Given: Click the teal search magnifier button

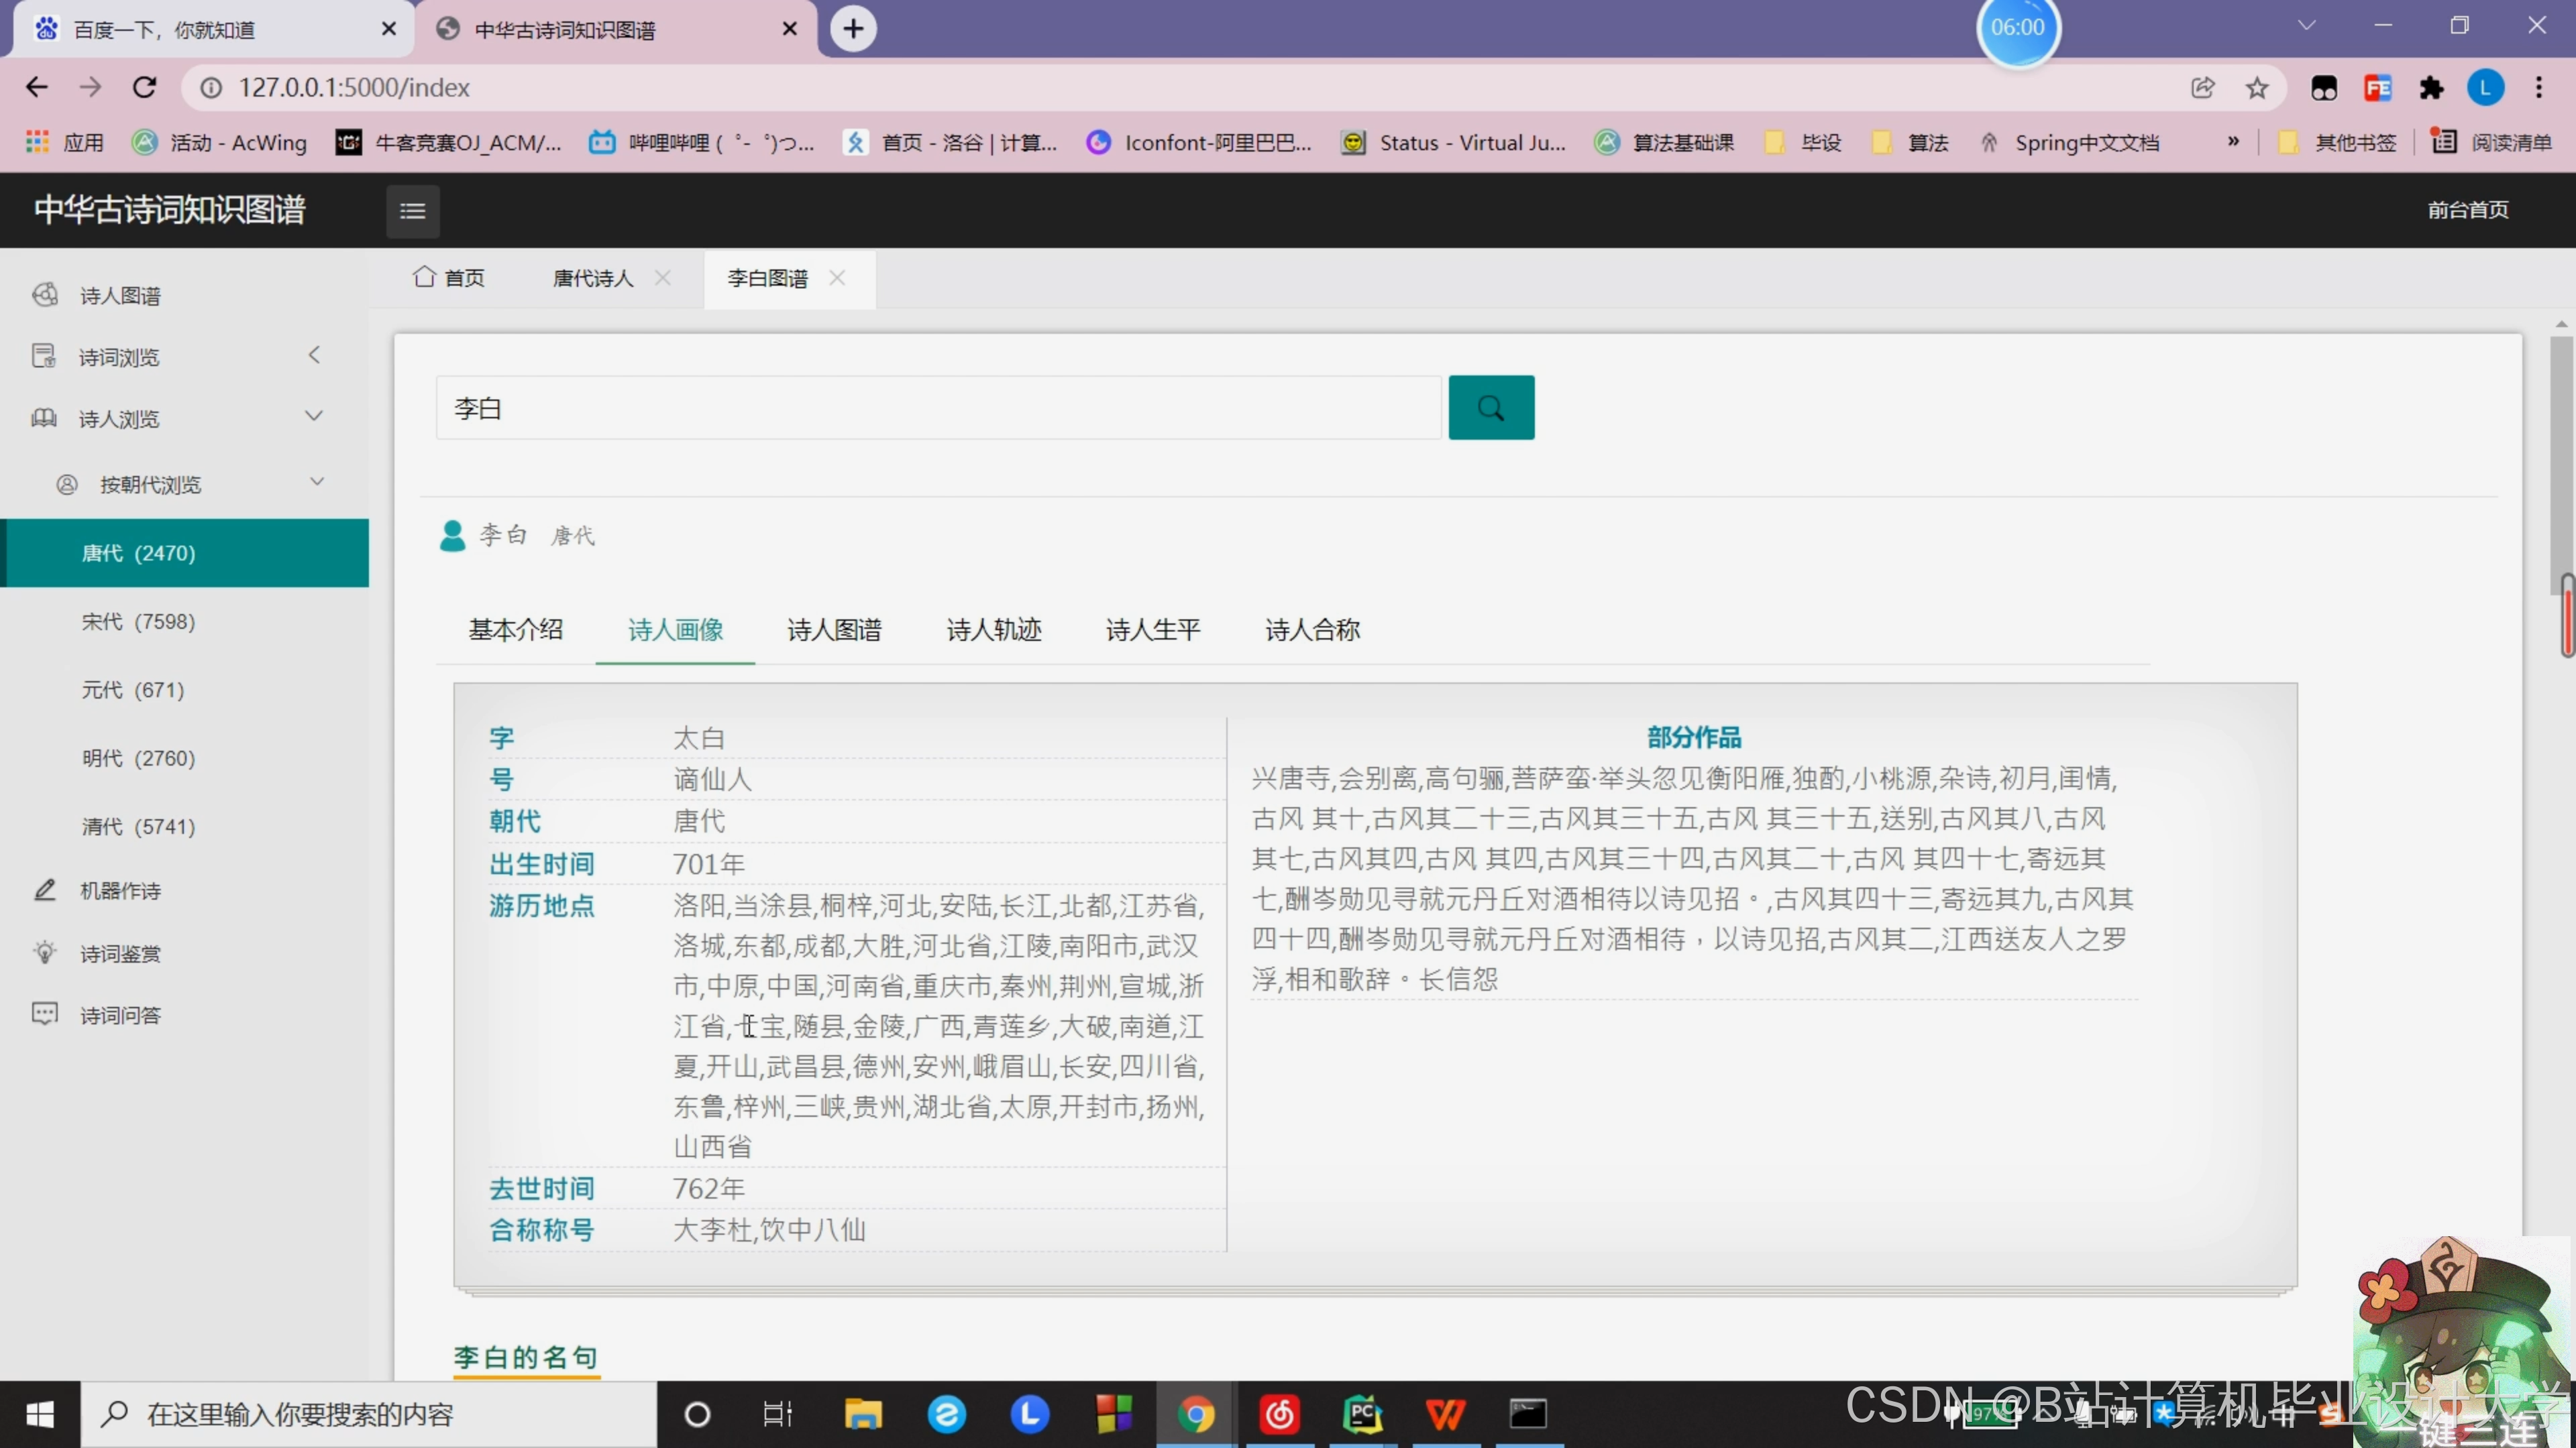Looking at the screenshot, I should pyautogui.click(x=1490, y=408).
